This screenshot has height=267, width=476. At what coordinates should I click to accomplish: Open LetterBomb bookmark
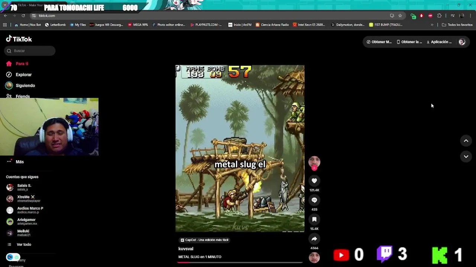(x=55, y=25)
